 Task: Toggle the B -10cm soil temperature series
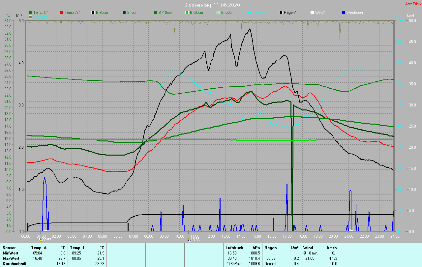(156, 13)
